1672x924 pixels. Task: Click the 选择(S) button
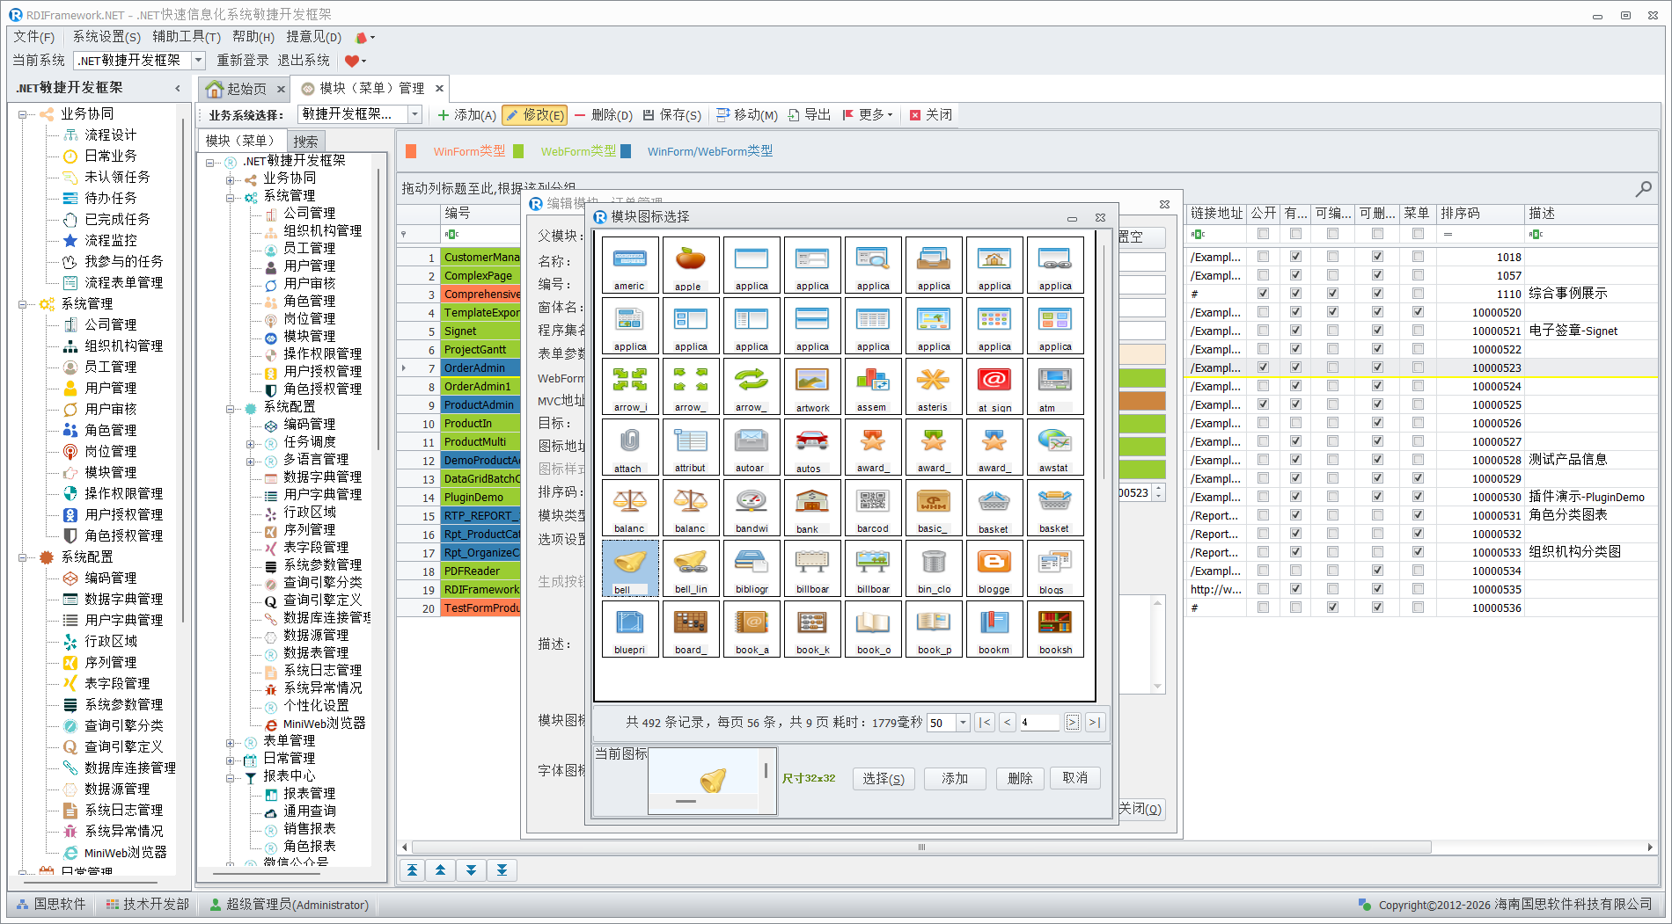point(884,779)
